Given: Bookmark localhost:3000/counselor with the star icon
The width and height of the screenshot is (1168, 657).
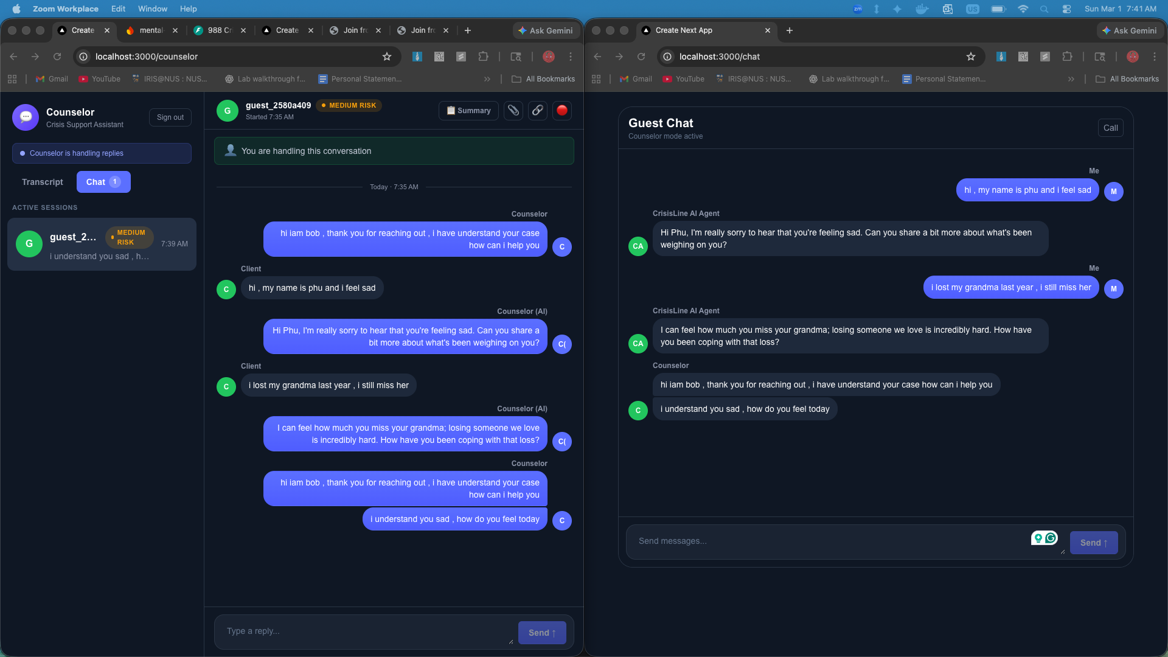Looking at the screenshot, I should click(x=387, y=57).
